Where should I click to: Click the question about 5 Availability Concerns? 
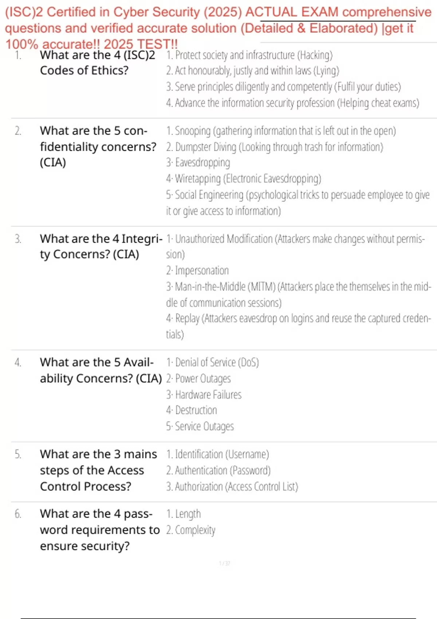(x=101, y=370)
